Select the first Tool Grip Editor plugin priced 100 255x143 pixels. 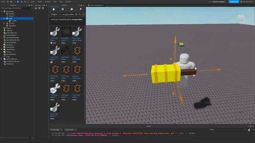pos(55,32)
